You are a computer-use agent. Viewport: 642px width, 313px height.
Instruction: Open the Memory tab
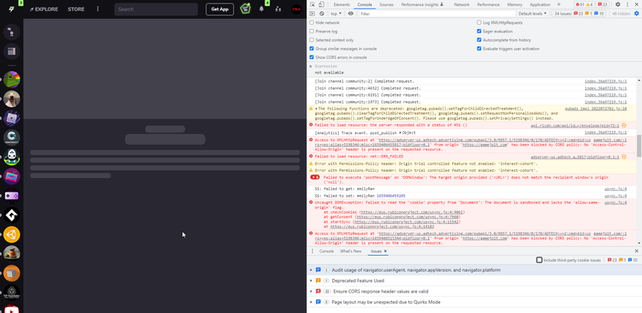[x=514, y=4]
